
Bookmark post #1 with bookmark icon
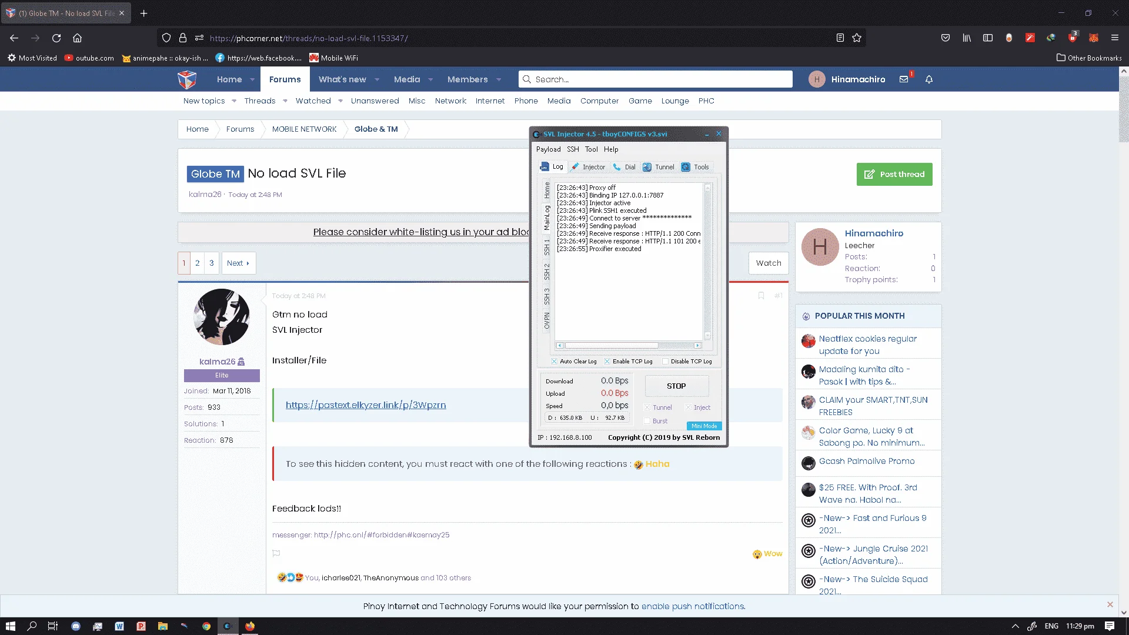tap(761, 296)
